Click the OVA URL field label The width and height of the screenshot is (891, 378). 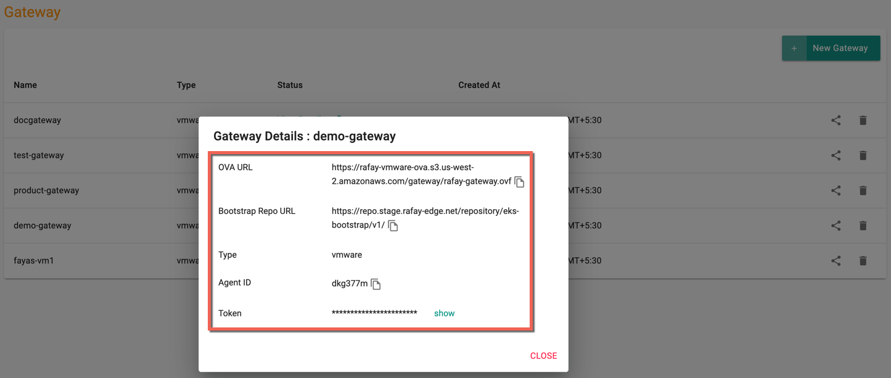tap(236, 167)
